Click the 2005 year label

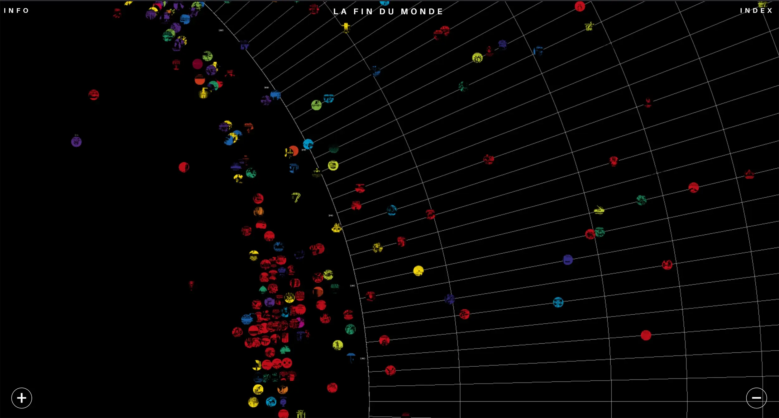(x=221, y=30)
